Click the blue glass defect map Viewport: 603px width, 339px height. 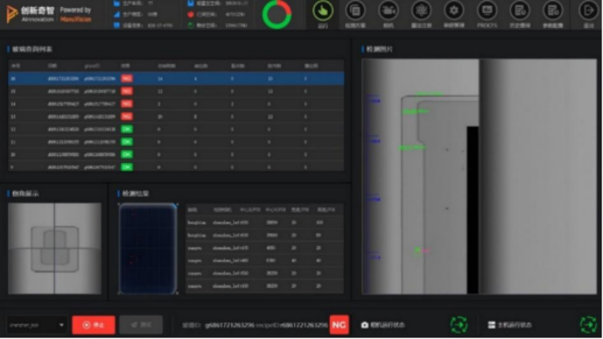tap(148, 249)
